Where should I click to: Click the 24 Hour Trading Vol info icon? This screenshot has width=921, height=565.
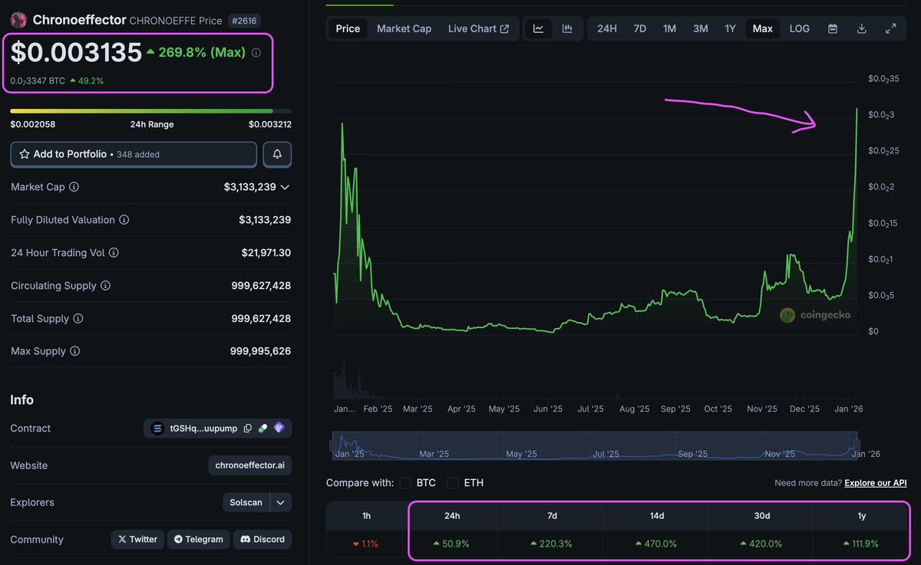pyautogui.click(x=114, y=253)
